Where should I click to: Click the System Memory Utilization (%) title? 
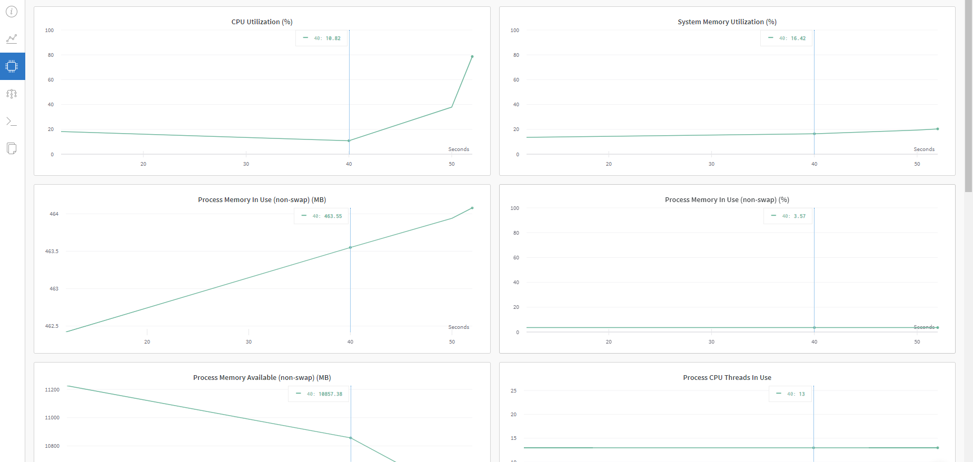tap(727, 22)
